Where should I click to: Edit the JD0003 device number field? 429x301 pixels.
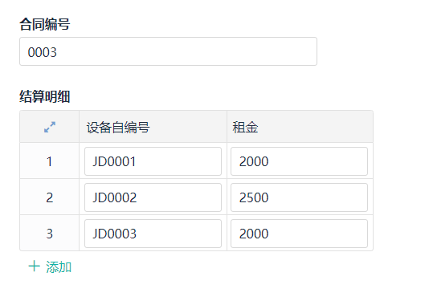(153, 234)
